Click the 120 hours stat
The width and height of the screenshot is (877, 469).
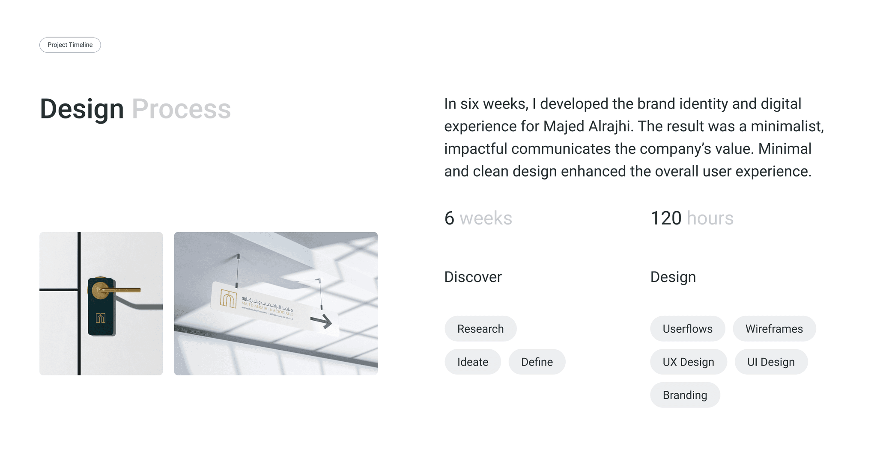click(x=692, y=218)
